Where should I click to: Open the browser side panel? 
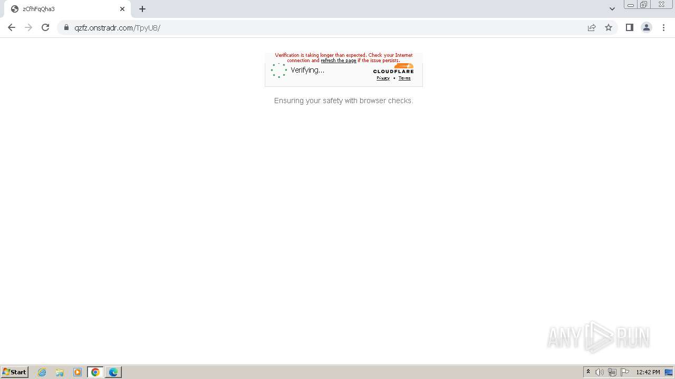point(629,27)
